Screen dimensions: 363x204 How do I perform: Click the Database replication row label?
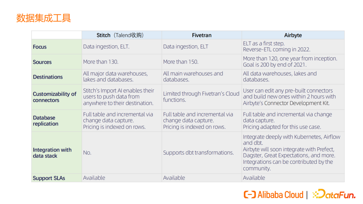click(45, 121)
